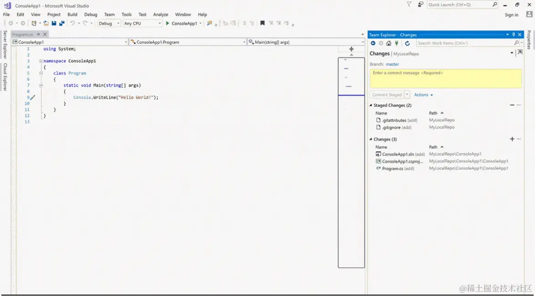This screenshot has width=535, height=296.
Task: Save the current file with the Save icon
Action: tap(54, 23)
